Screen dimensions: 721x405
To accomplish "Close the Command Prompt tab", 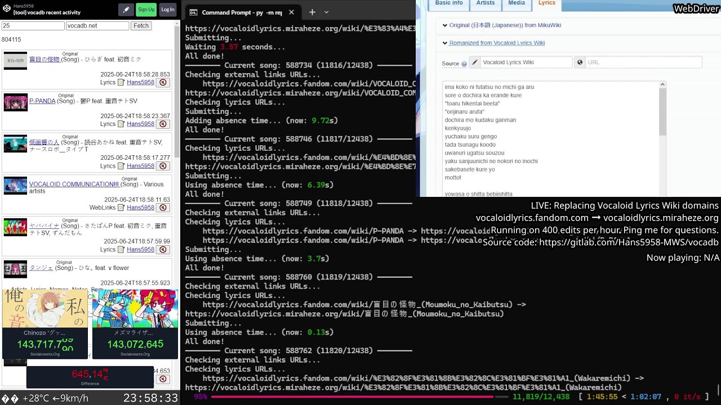I will click(x=291, y=12).
